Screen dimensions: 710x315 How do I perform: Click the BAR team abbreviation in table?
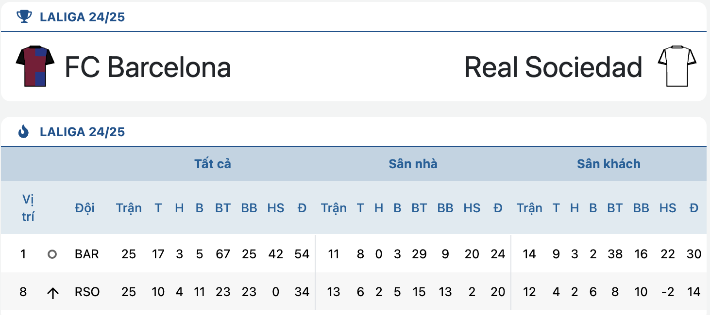click(x=87, y=254)
